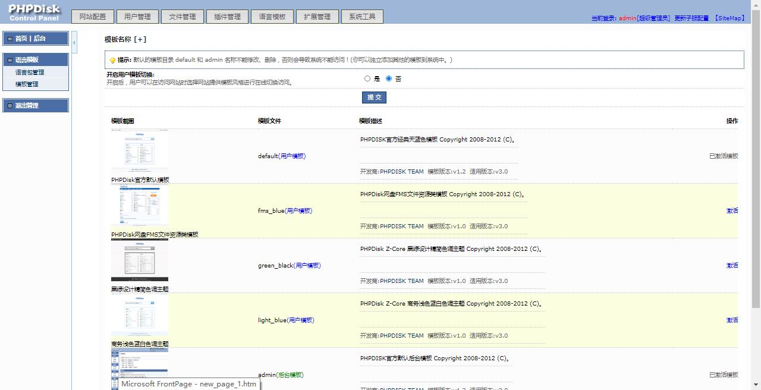Click the caption 'PHPDisk官方默认模板'
Image resolution: width=761 pixels, height=390 pixels.
pyautogui.click(x=140, y=180)
